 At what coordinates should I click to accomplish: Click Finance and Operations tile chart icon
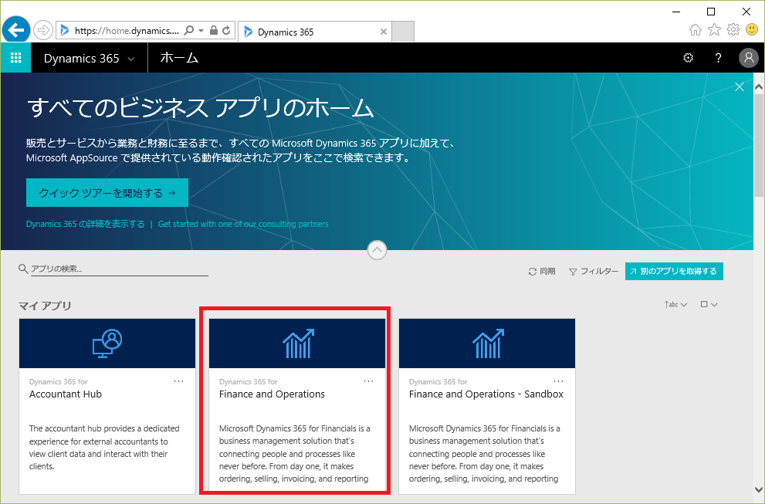(298, 343)
